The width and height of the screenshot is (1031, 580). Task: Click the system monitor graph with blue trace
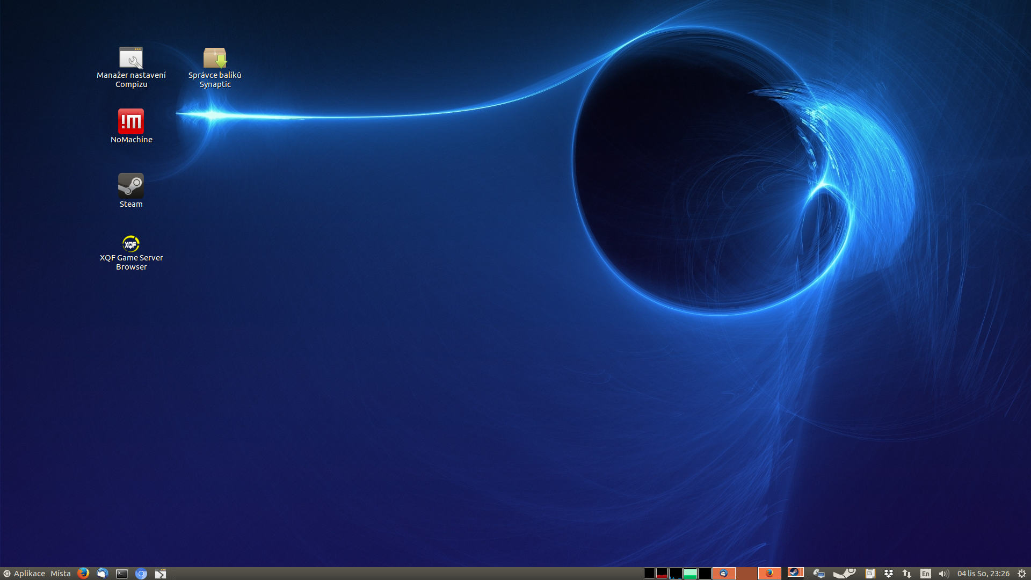(676, 574)
